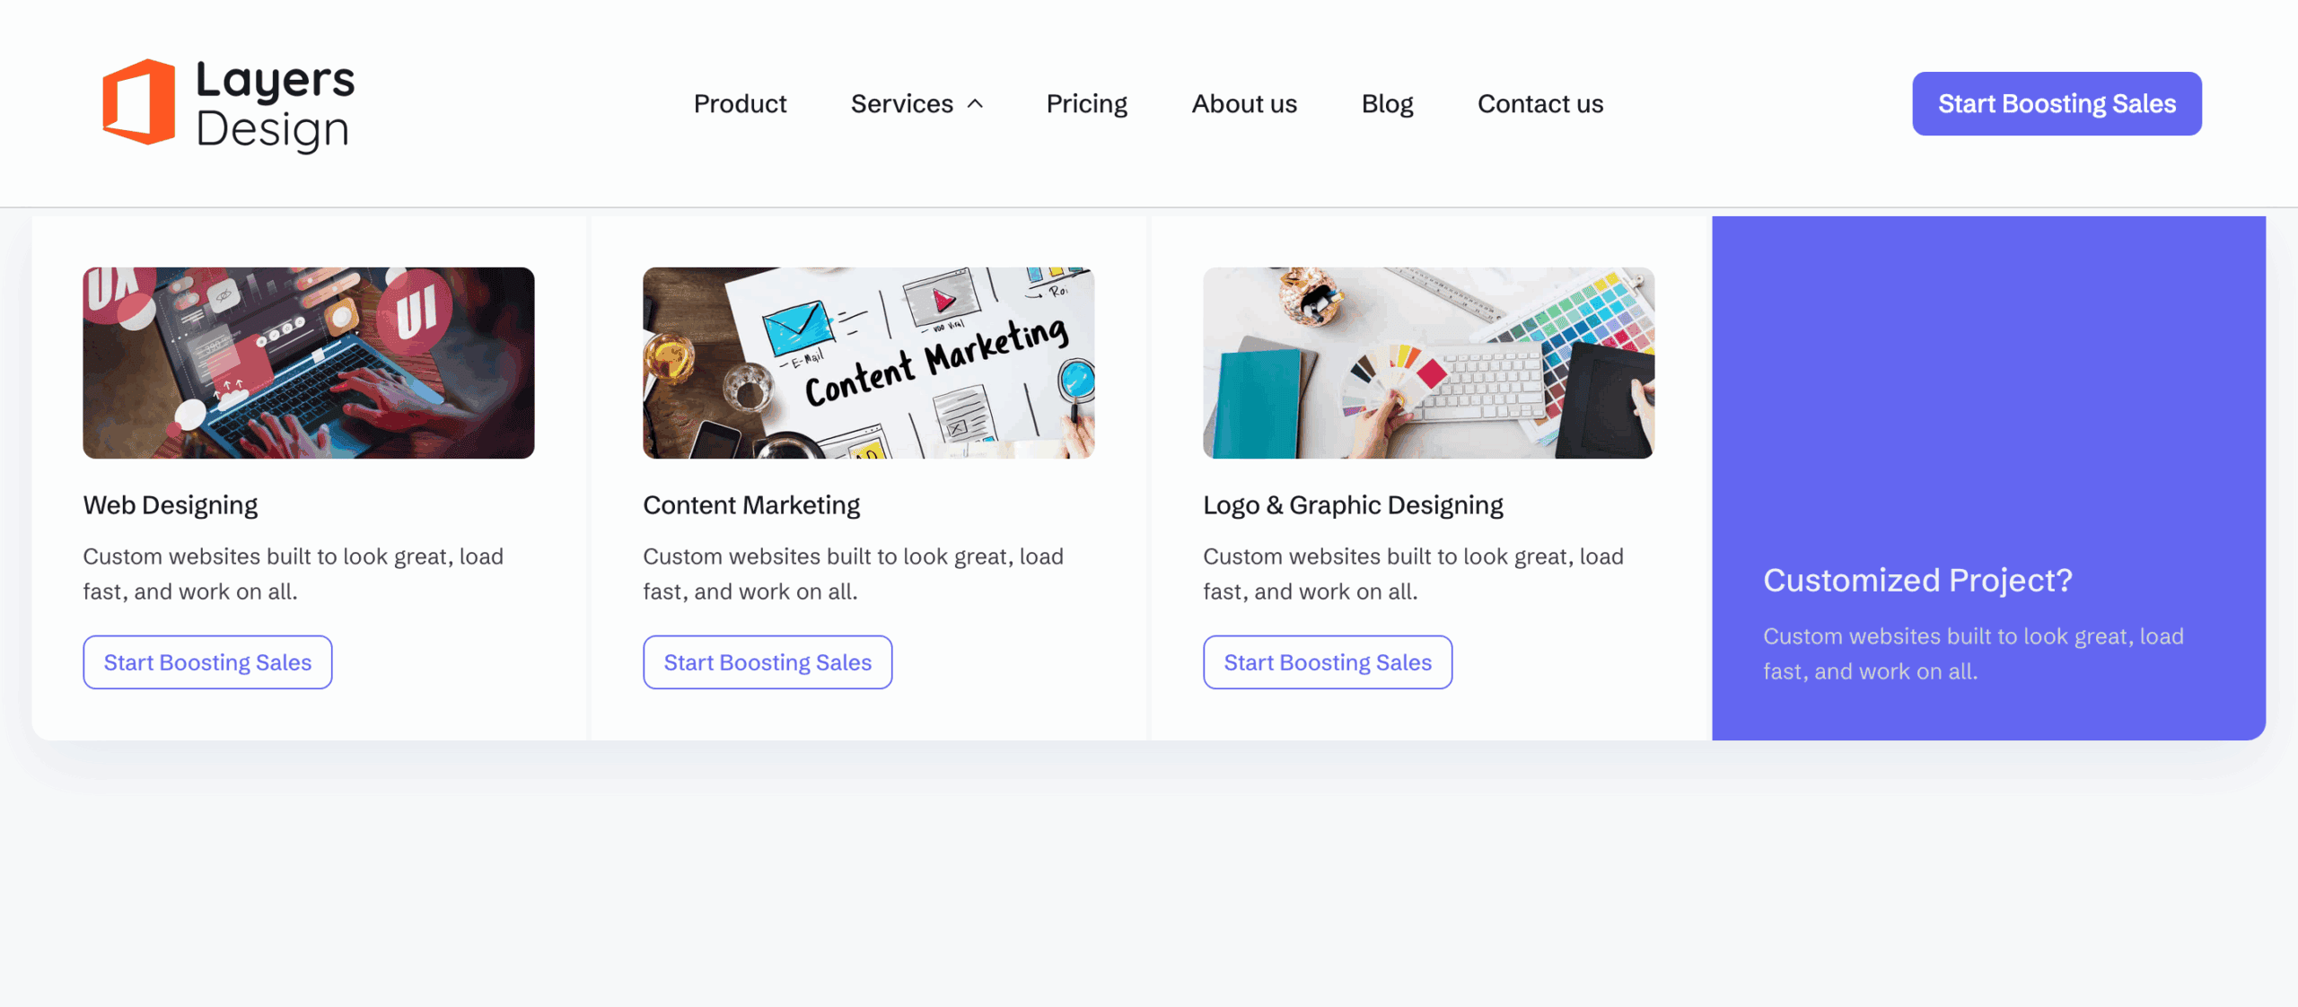
Task: Click Start Boosting Sales under Web Designing
Action: 207,662
